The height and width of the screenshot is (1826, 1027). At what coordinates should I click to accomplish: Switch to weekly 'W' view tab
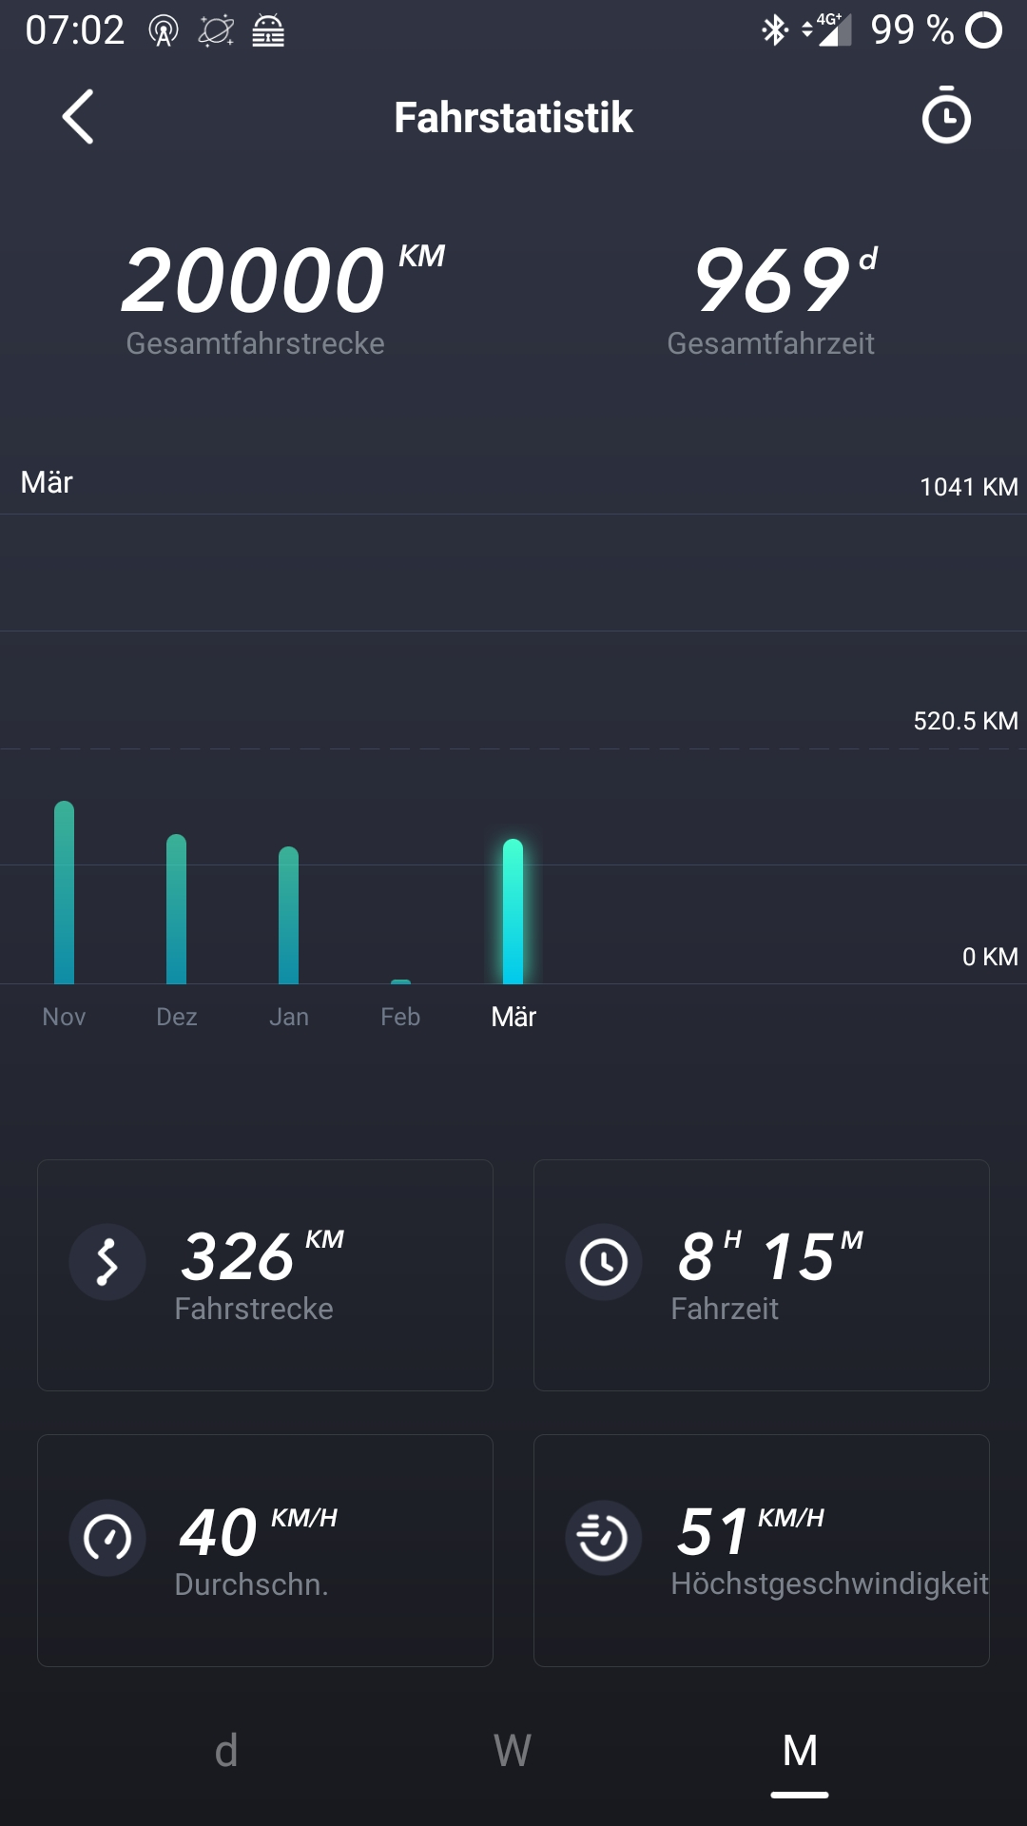[x=513, y=1750]
